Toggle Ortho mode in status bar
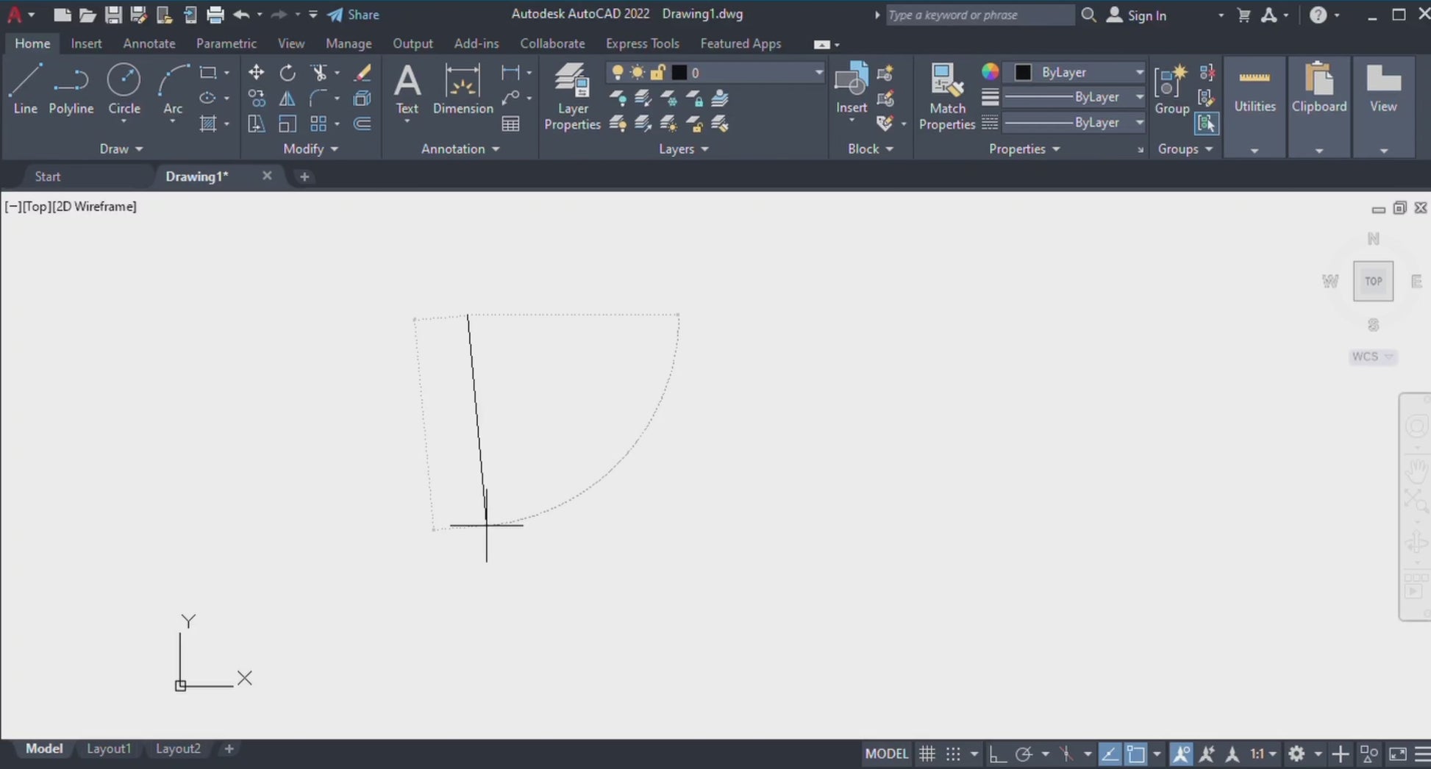Viewport: 1431px width, 769px height. pyautogui.click(x=996, y=754)
